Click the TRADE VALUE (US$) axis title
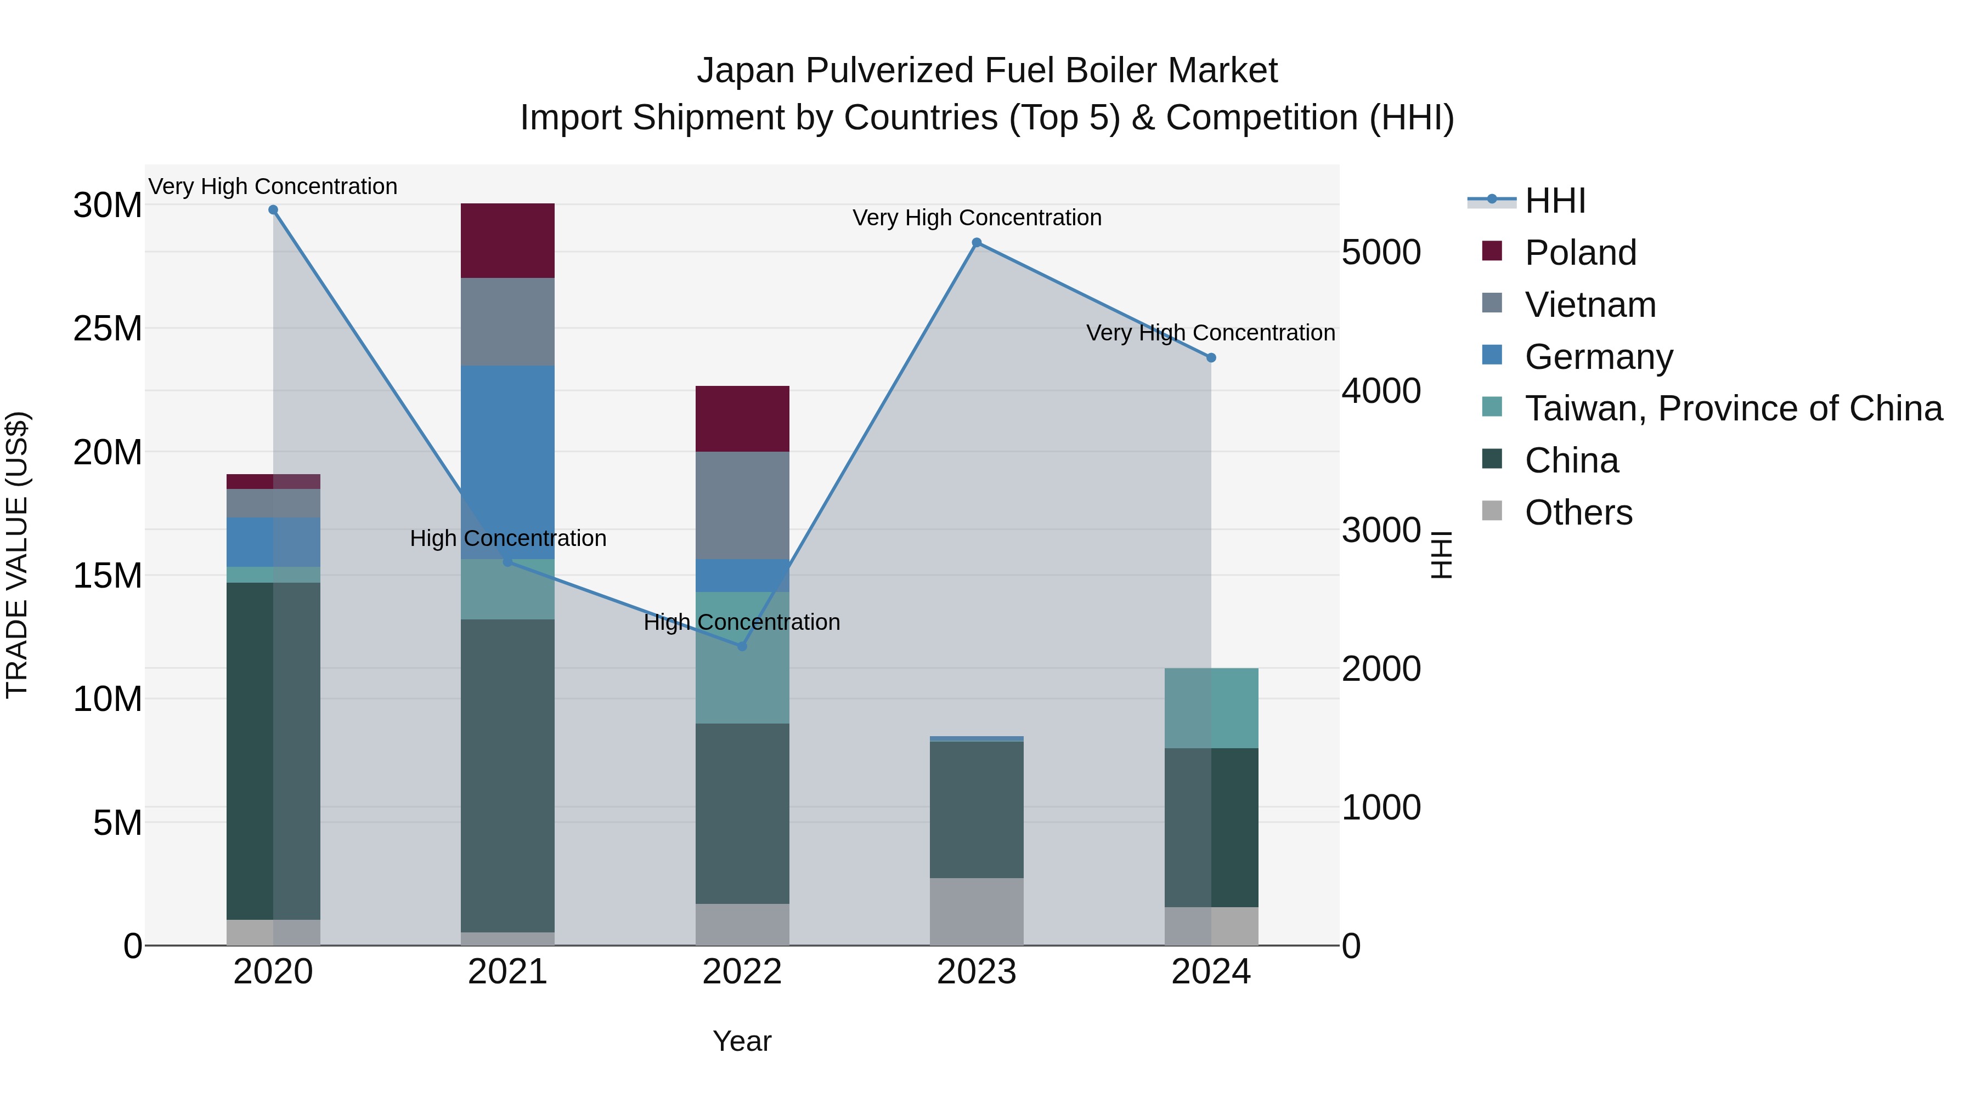Screen dimensions: 1975x1110 (x=17, y=555)
